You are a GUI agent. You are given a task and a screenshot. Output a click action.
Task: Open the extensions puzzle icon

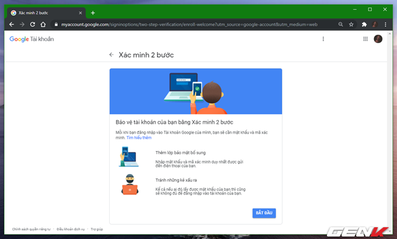tap(364, 25)
